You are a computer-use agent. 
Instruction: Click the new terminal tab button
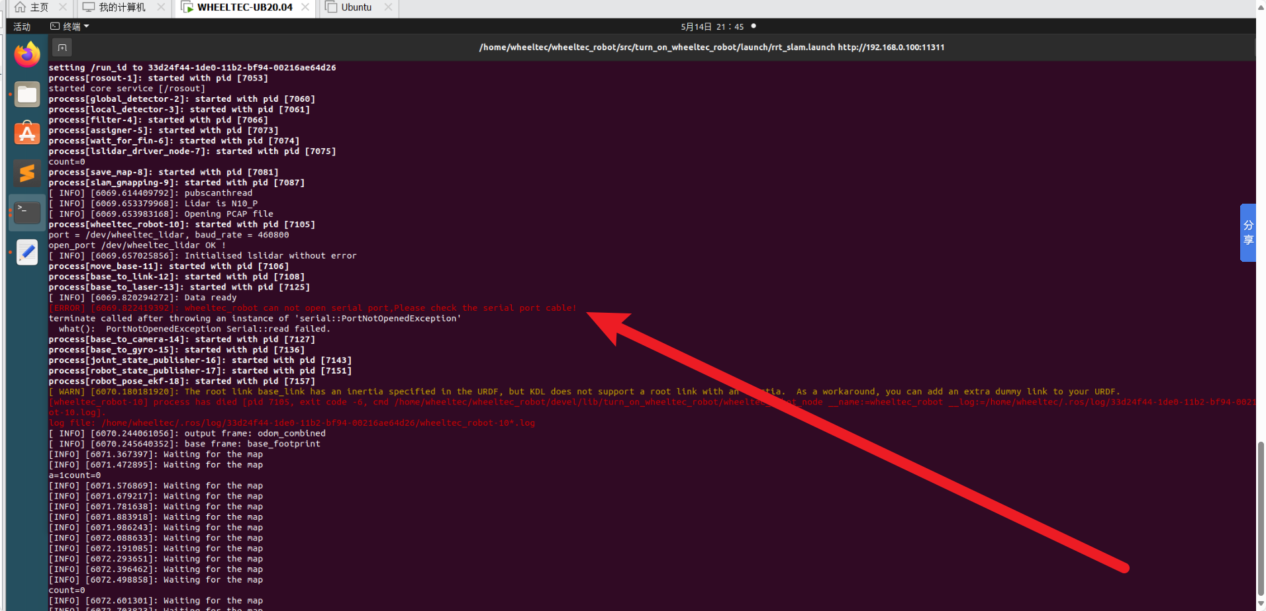[x=62, y=48]
